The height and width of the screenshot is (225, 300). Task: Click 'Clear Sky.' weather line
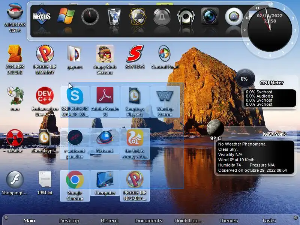point(228,149)
